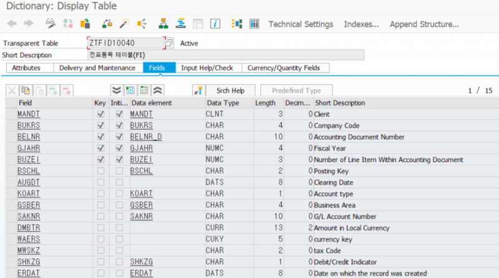Viewport: 499px width, 278px height.
Task: Click the Predefined Type button
Action: [296, 90]
